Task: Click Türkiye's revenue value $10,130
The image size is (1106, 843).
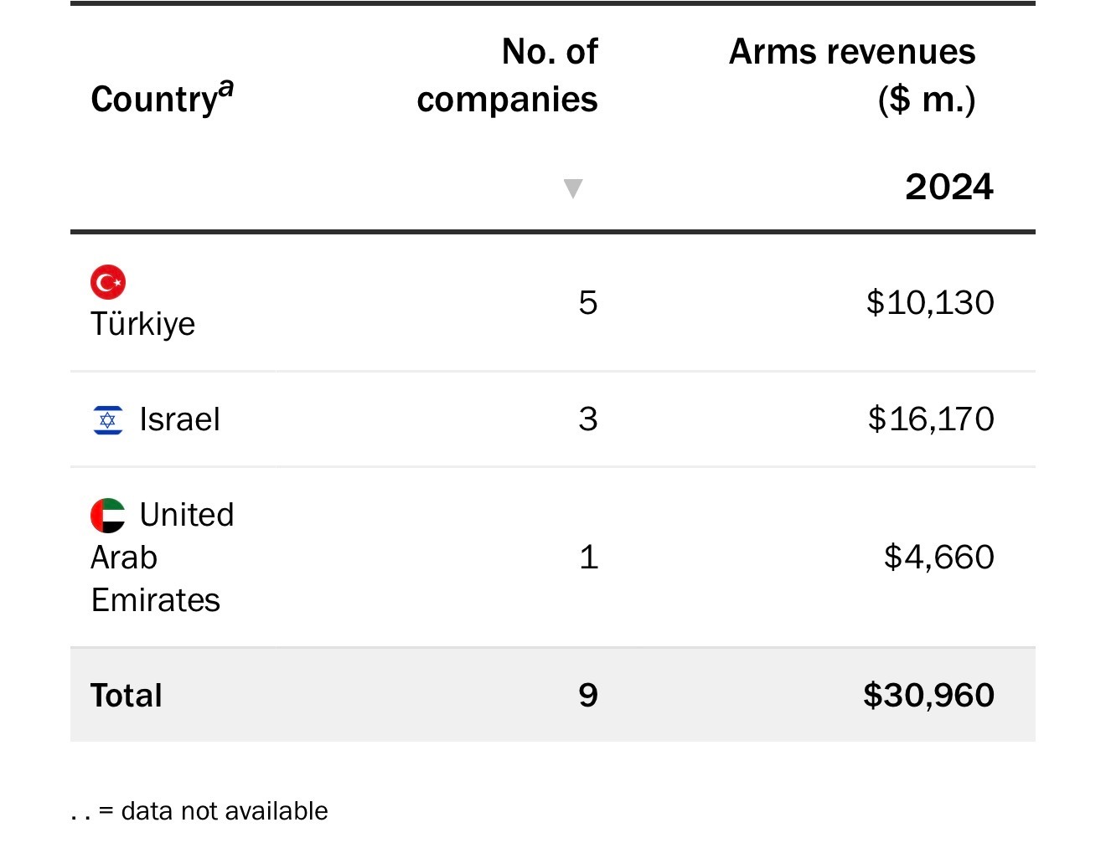Action: (930, 303)
